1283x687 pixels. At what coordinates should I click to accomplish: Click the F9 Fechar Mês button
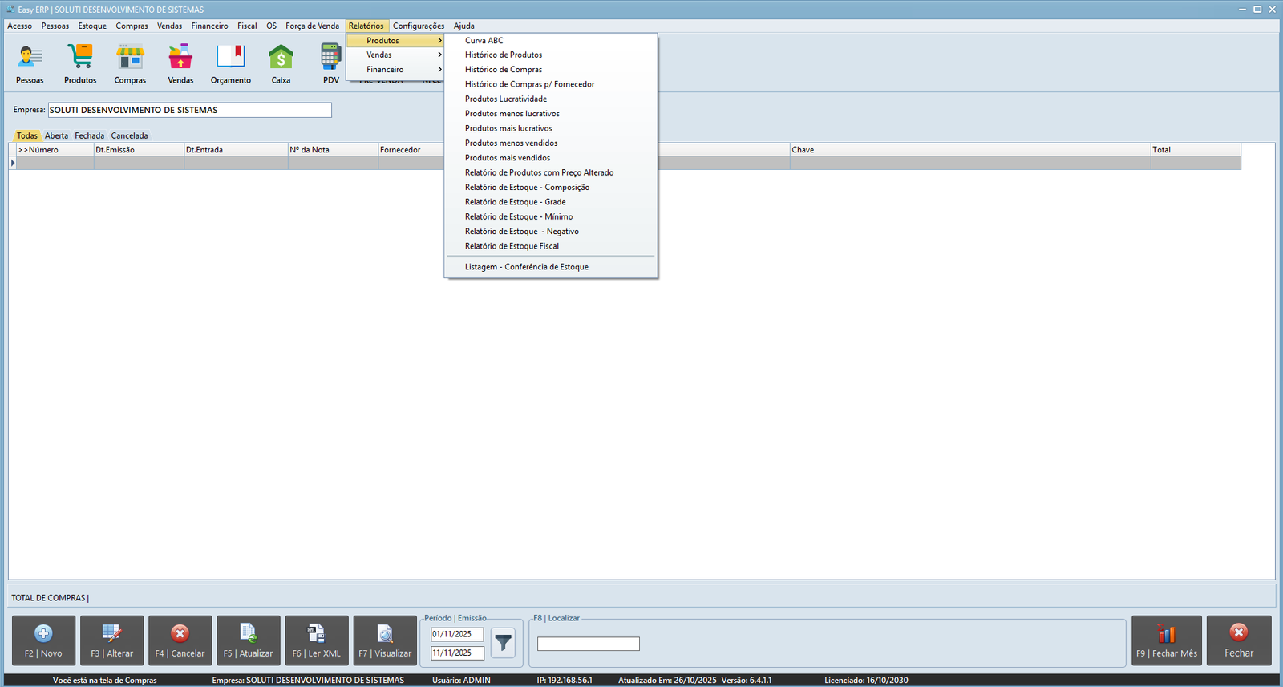point(1166,641)
